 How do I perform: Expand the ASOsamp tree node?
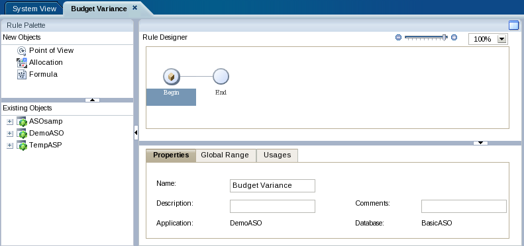(10, 122)
